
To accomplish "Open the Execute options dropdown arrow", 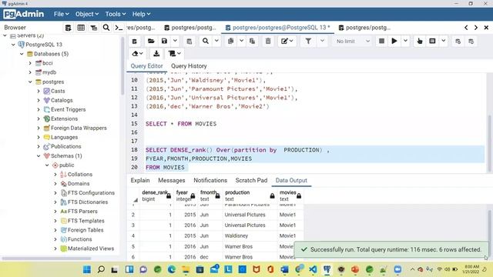I will click(x=405, y=41).
